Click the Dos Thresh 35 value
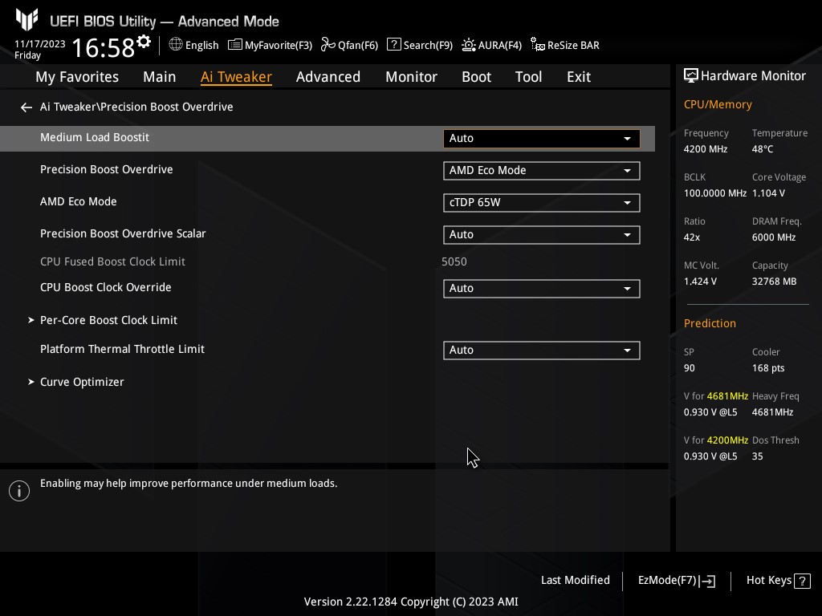 tap(757, 456)
